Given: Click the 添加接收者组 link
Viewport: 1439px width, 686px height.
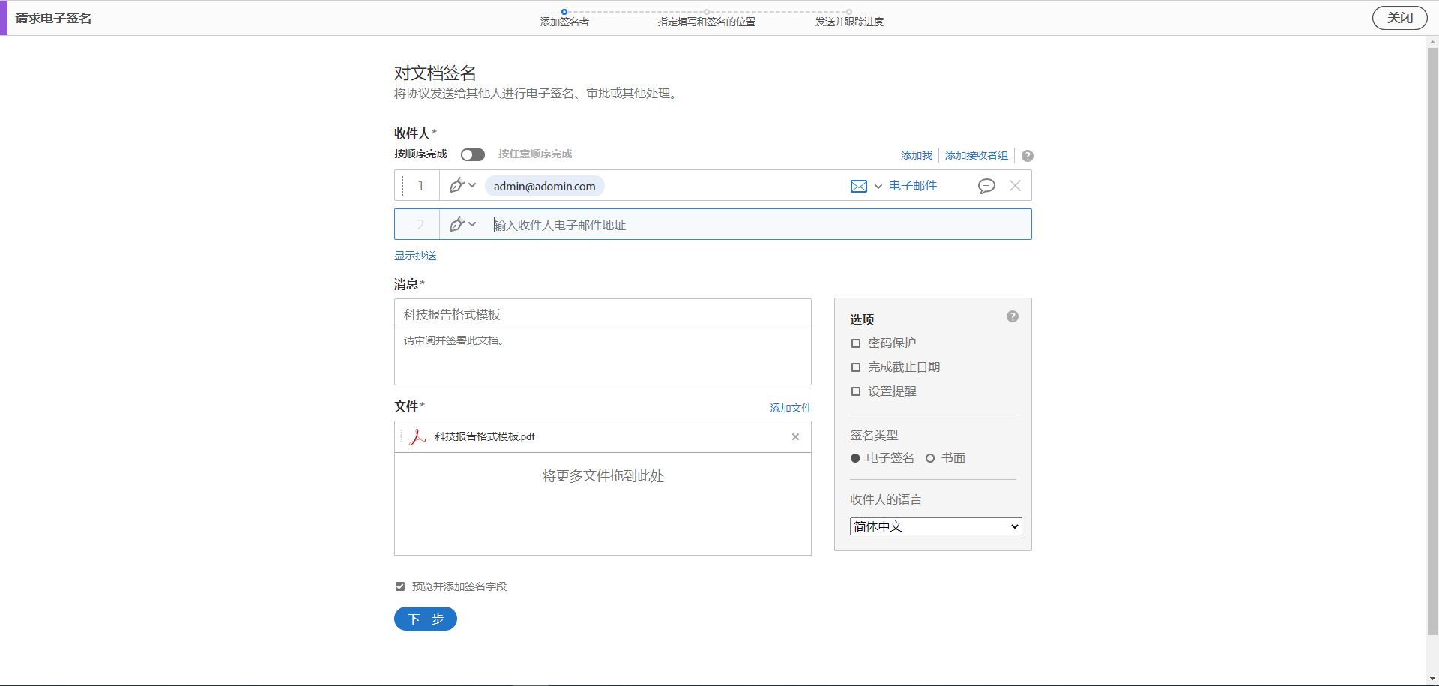Looking at the screenshot, I should coord(976,155).
